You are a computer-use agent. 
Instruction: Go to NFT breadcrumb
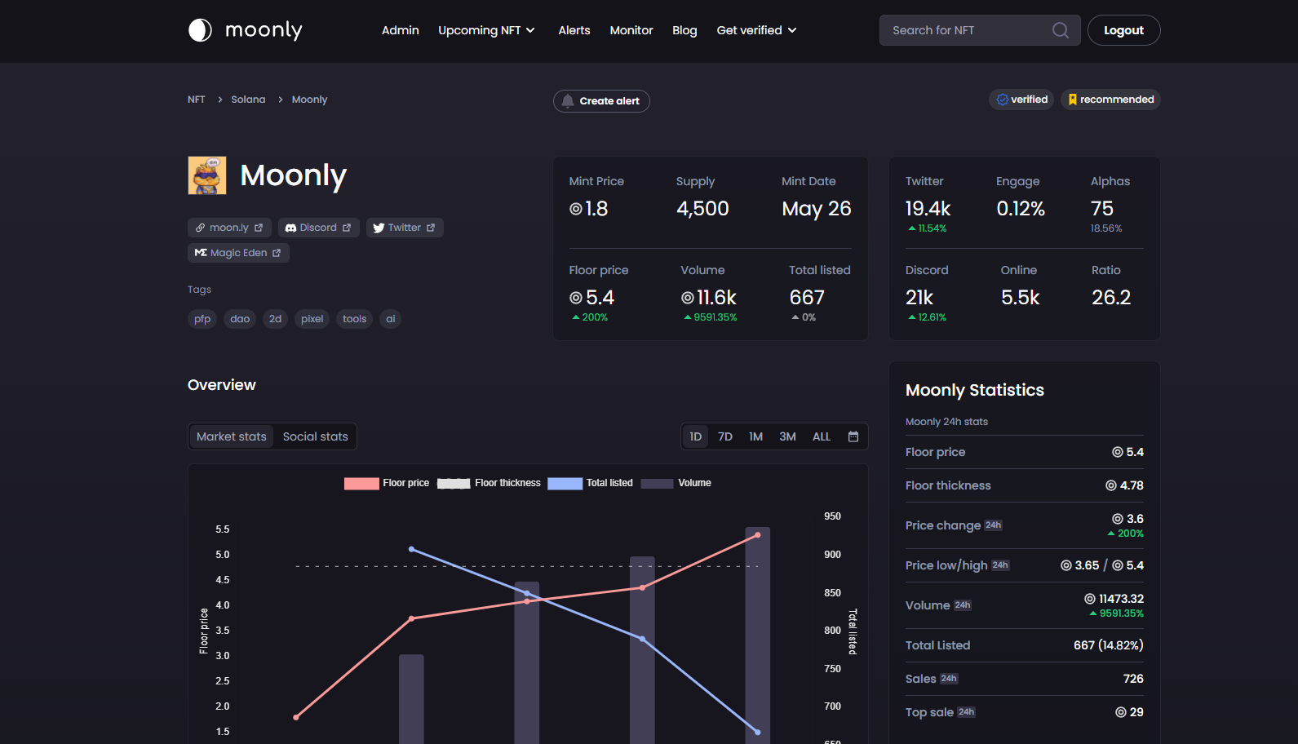point(197,100)
